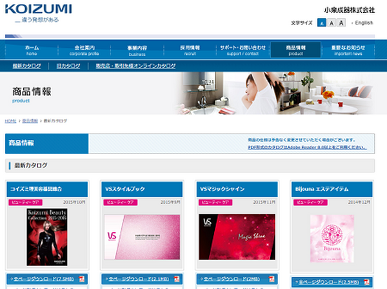Open the 重要なお知らせ important news menu
Image resolution: width=387 pixels, height=289 pixels.
[348, 50]
